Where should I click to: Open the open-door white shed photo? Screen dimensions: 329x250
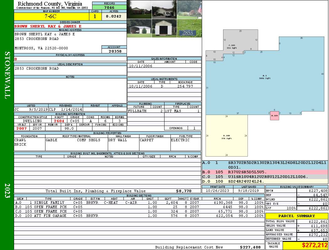click(164, 28)
